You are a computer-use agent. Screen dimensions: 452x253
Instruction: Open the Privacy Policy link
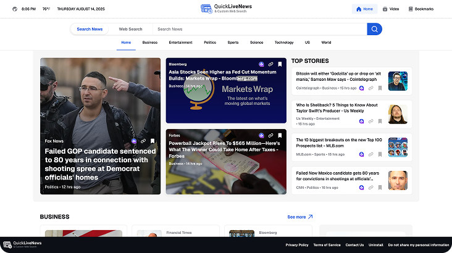(x=297, y=245)
